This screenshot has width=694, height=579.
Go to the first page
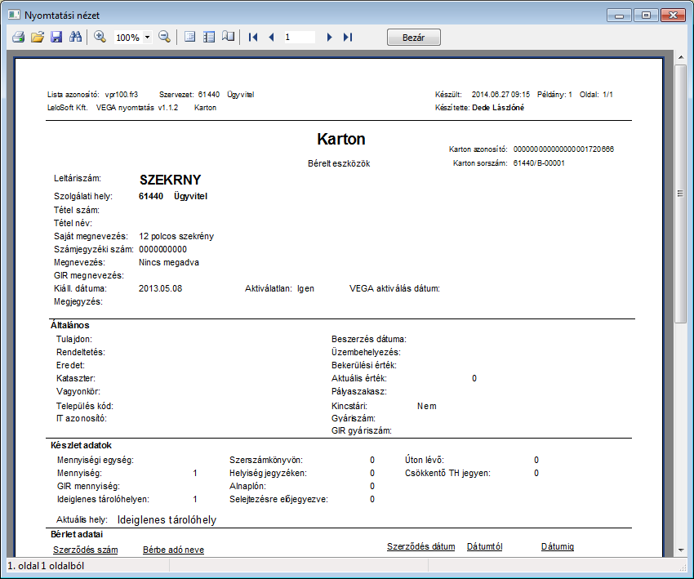pyautogui.click(x=253, y=38)
